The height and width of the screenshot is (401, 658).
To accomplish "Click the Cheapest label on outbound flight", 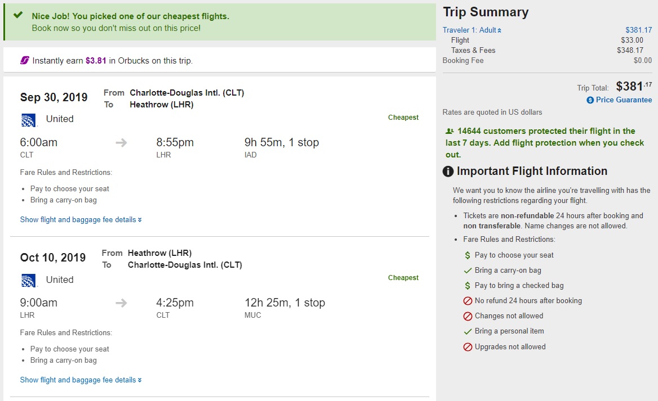I will click(403, 118).
